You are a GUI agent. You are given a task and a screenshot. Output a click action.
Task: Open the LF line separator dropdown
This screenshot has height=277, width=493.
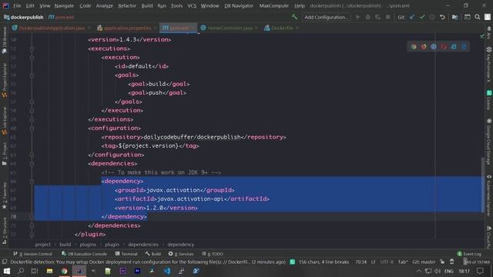point(373,262)
